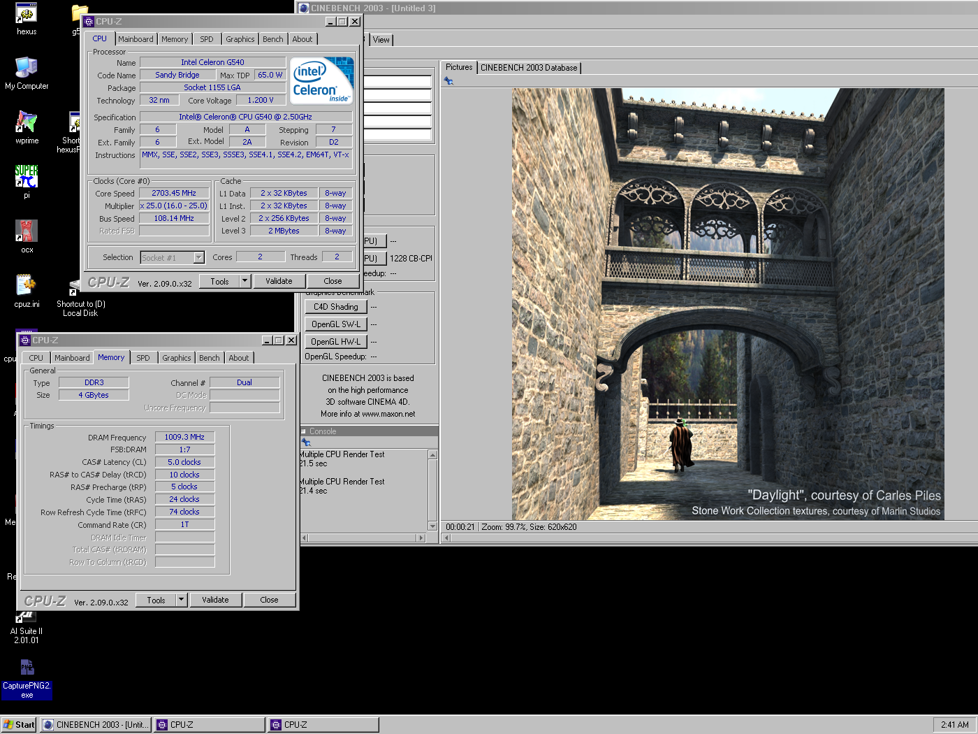Click the multiplier field x 25.0

click(174, 206)
